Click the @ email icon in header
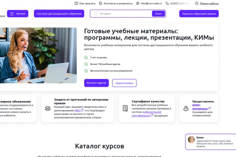This screenshot has width=236, height=157. (138, 3)
